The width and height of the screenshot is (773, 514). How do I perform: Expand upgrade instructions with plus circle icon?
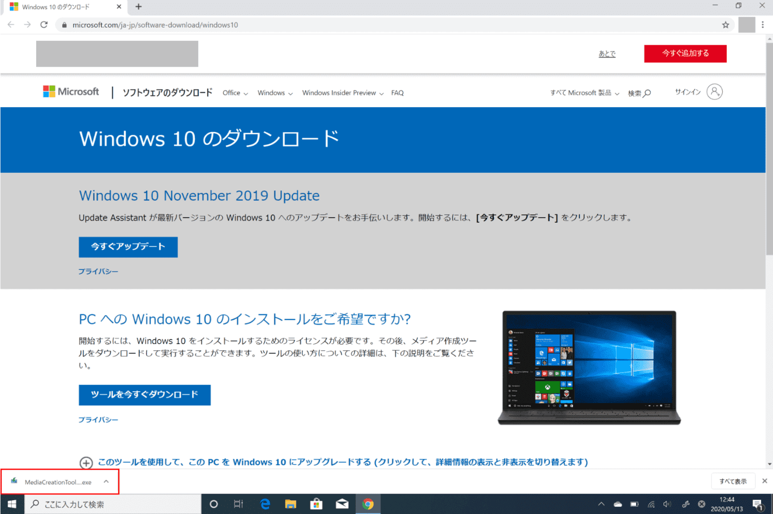(x=86, y=463)
